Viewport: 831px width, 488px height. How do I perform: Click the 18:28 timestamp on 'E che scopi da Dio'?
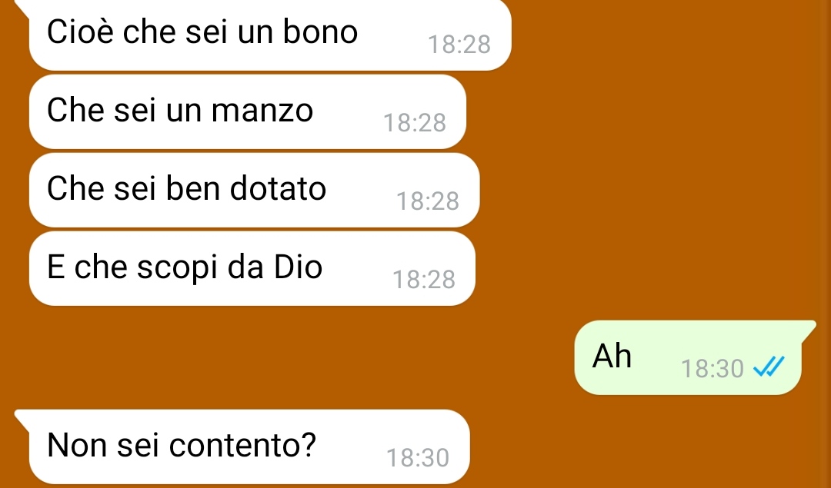pos(423,280)
